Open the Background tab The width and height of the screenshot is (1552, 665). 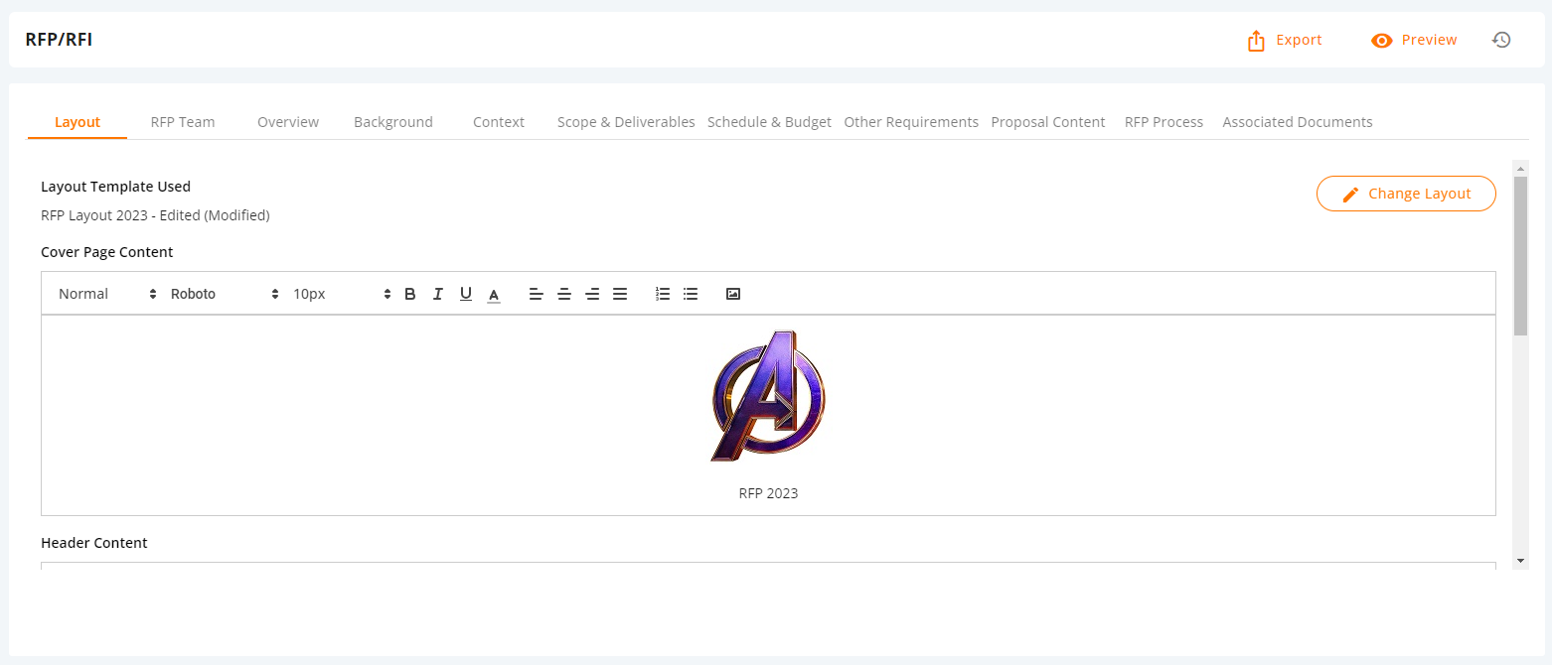click(393, 122)
